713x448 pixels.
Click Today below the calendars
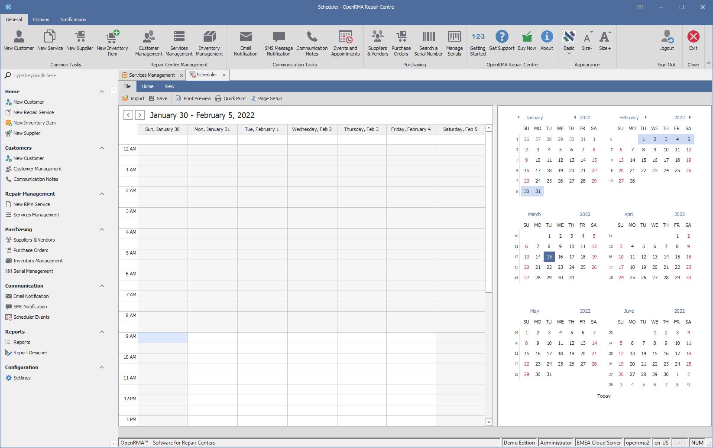click(604, 396)
